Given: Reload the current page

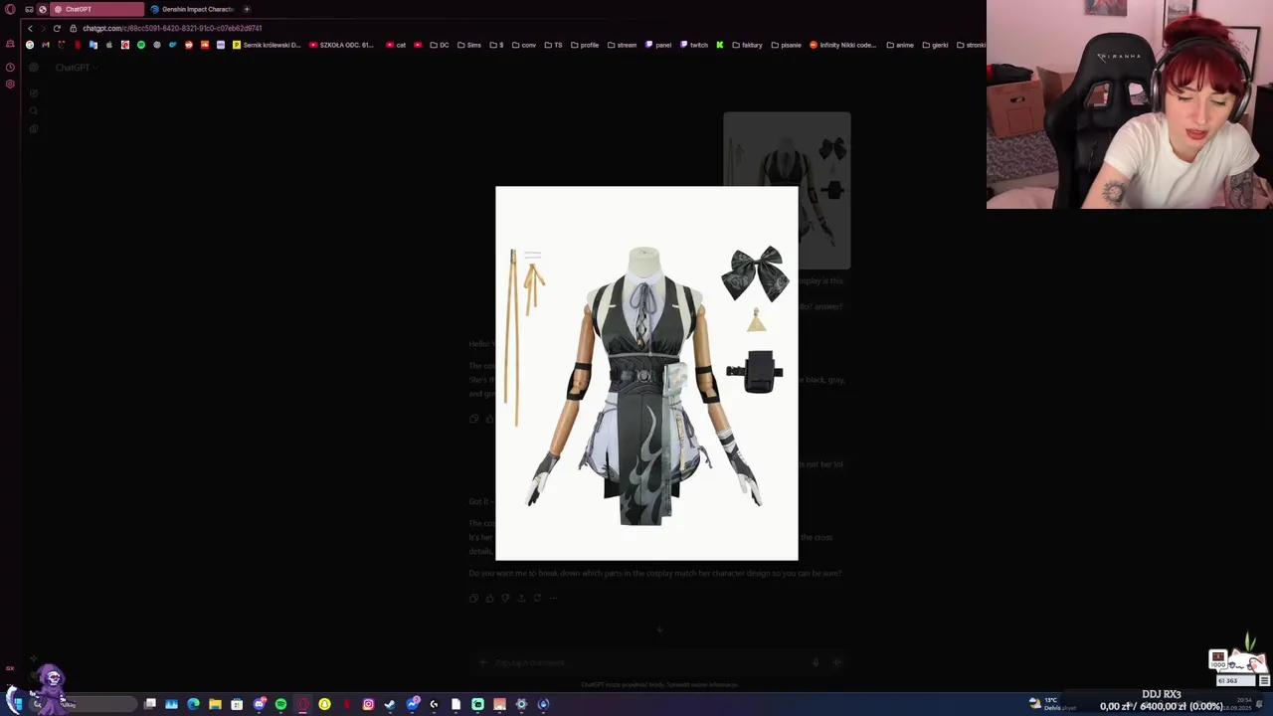Looking at the screenshot, I should pyautogui.click(x=57, y=28).
